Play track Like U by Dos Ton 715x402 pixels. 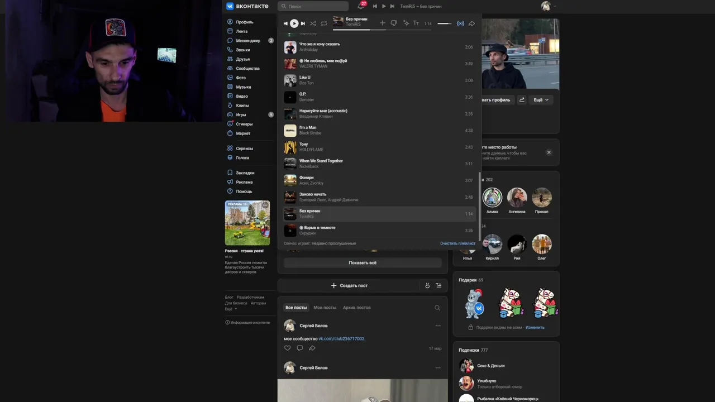tap(379, 80)
